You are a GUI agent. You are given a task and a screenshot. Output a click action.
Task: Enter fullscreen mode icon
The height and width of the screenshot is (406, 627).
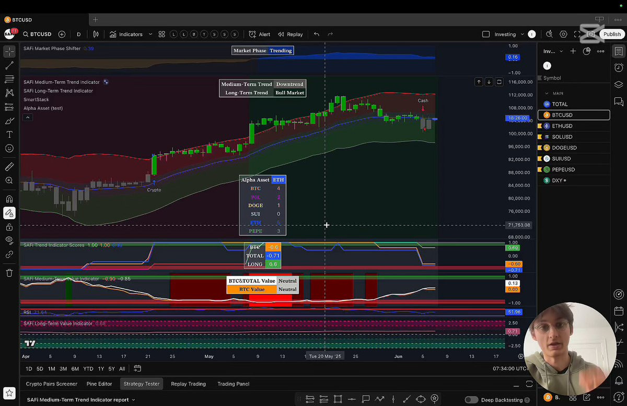tap(577, 35)
